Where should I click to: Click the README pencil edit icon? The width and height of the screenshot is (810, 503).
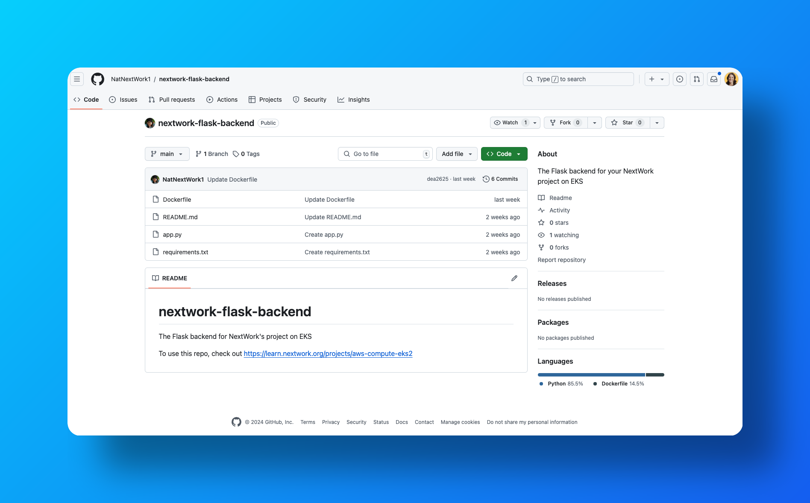(514, 278)
